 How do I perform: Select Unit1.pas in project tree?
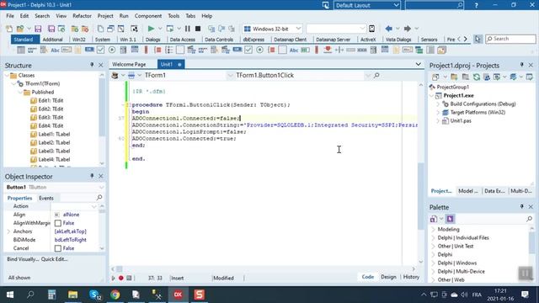click(461, 121)
